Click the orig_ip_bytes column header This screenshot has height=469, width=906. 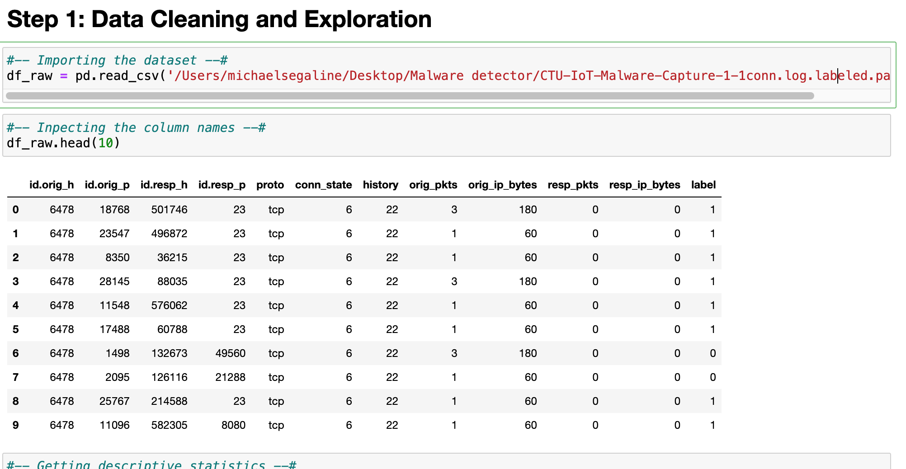pos(502,185)
